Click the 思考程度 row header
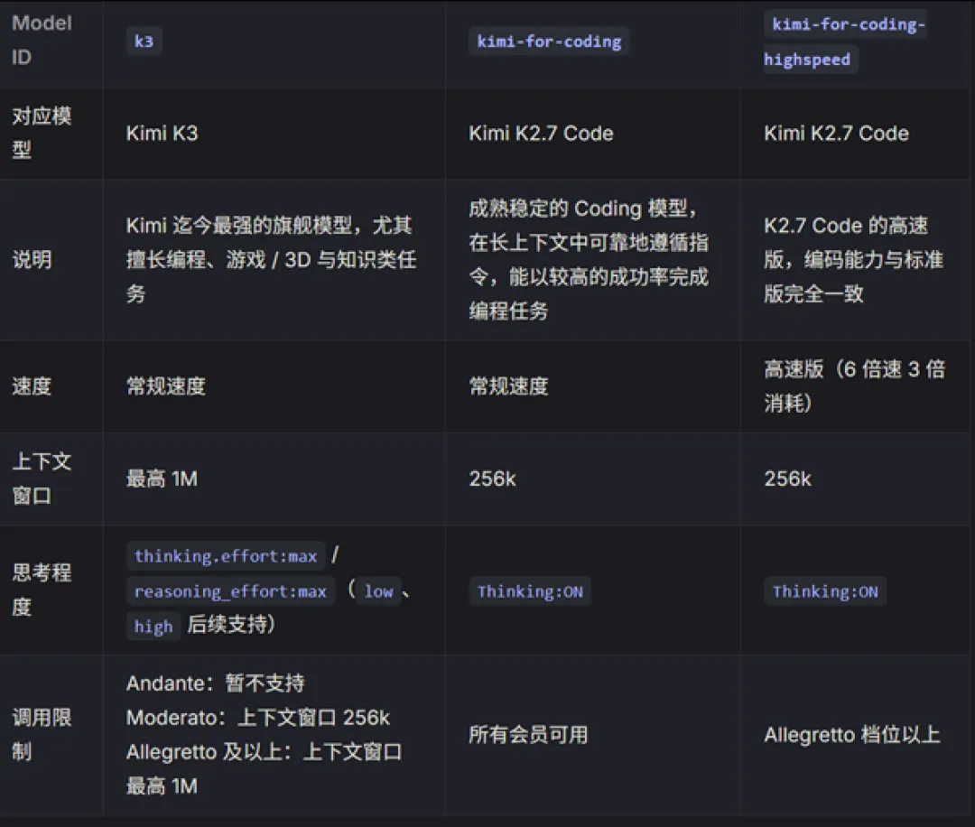The height and width of the screenshot is (827, 975). (x=42, y=590)
